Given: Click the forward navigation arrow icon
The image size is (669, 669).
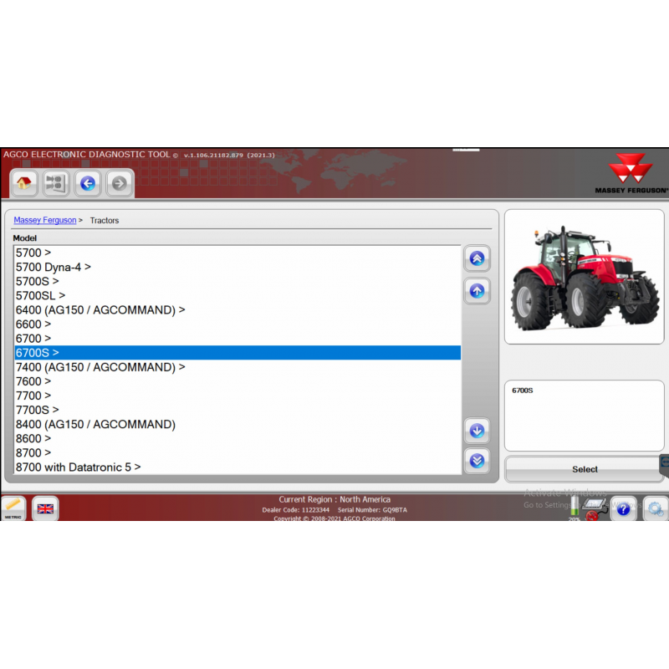Looking at the screenshot, I should tap(120, 184).
